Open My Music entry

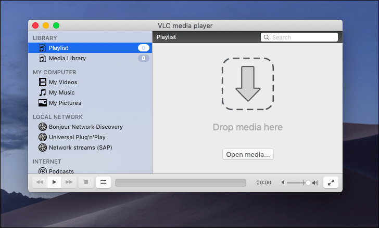[62, 92]
